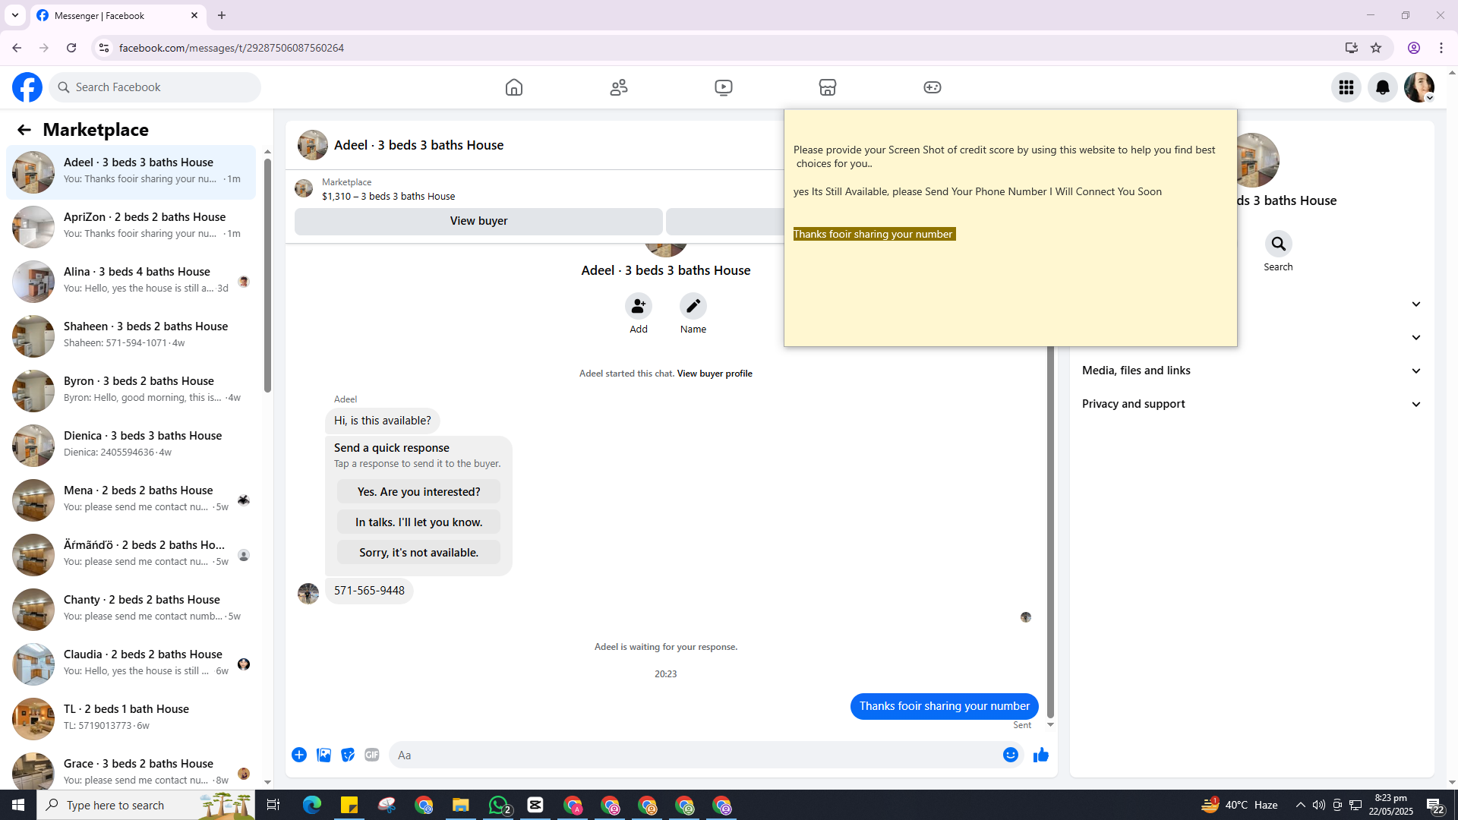Open the Chrome profile icon
This screenshot has height=820, width=1458.
click(x=1414, y=48)
